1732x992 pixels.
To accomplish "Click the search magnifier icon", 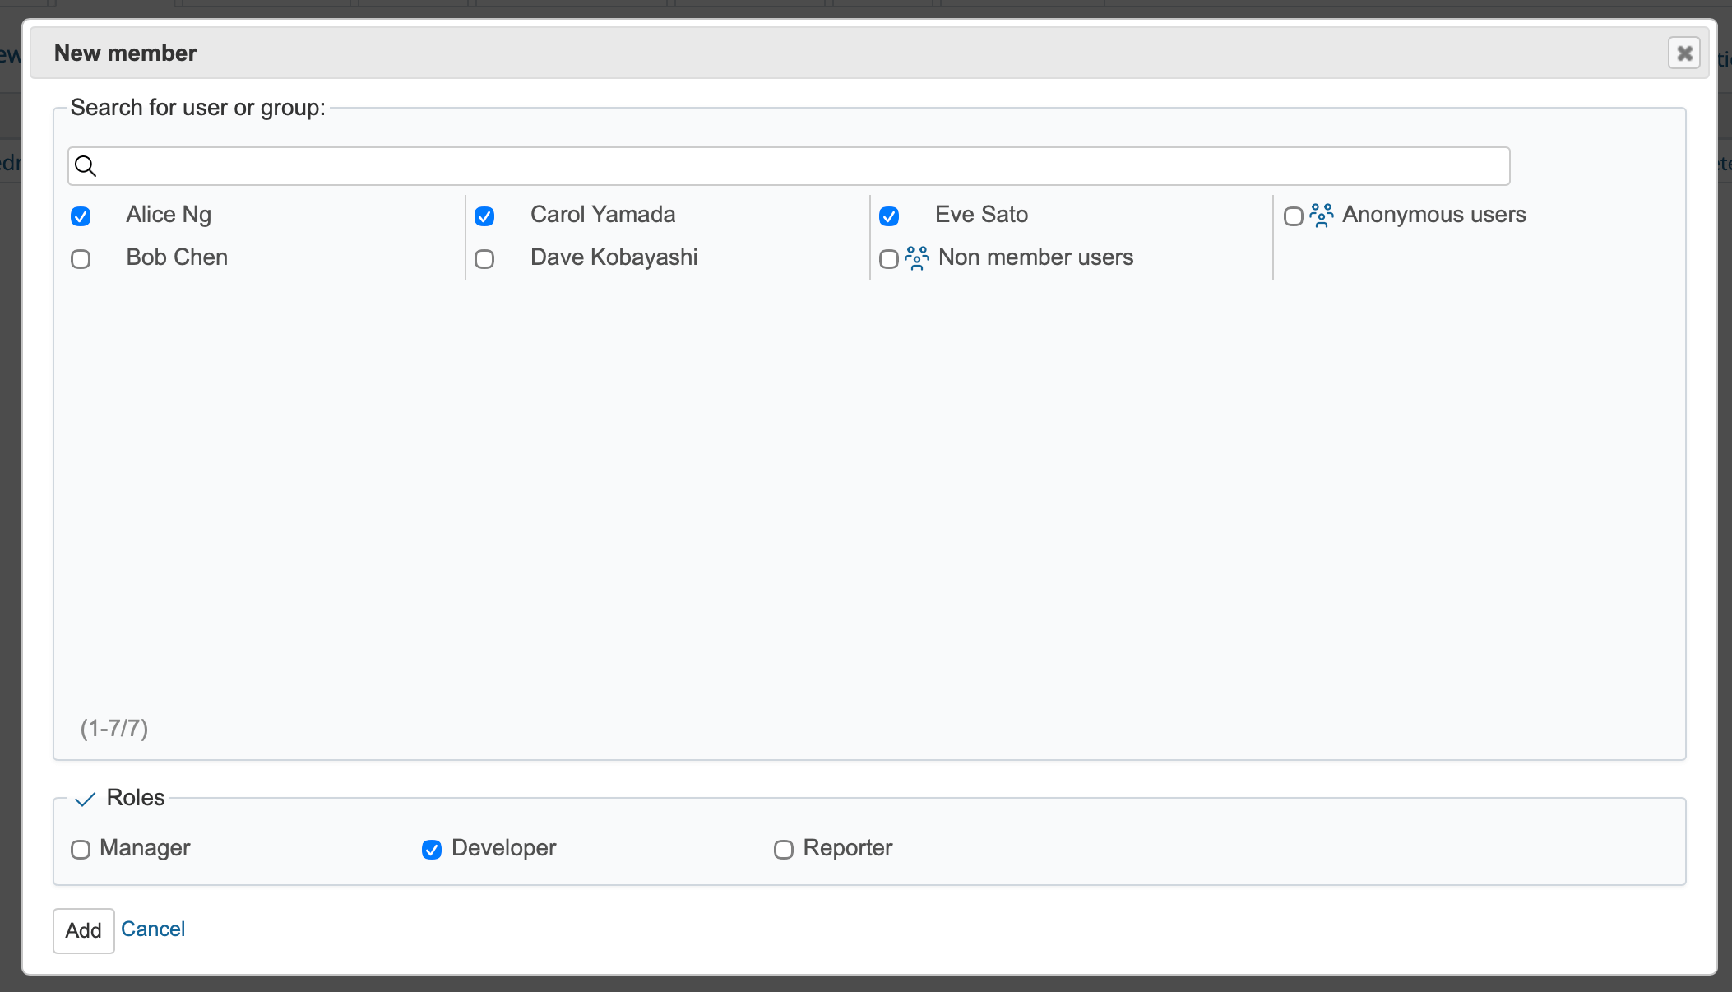I will click(86, 166).
